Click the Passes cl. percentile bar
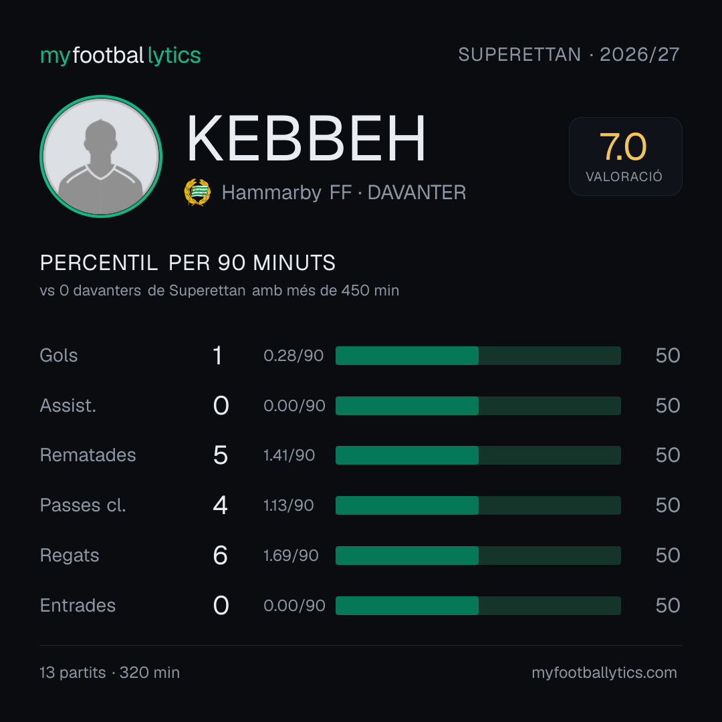Image resolution: width=722 pixels, height=722 pixels. 478,505
